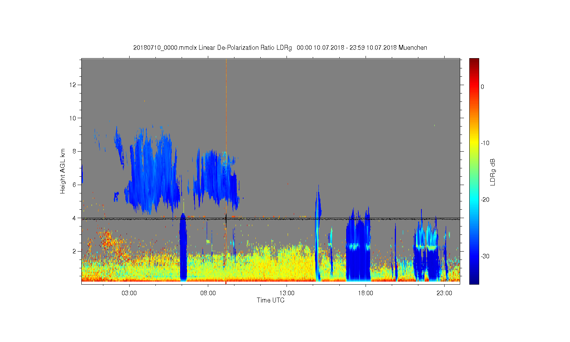Click the 08:00 time tick label
Viewport: 570px width, 342px height.
(x=208, y=293)
